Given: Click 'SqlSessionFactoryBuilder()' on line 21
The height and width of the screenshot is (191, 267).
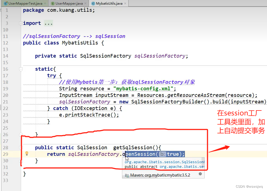Looking at the screenshot, I should point(170,102).
